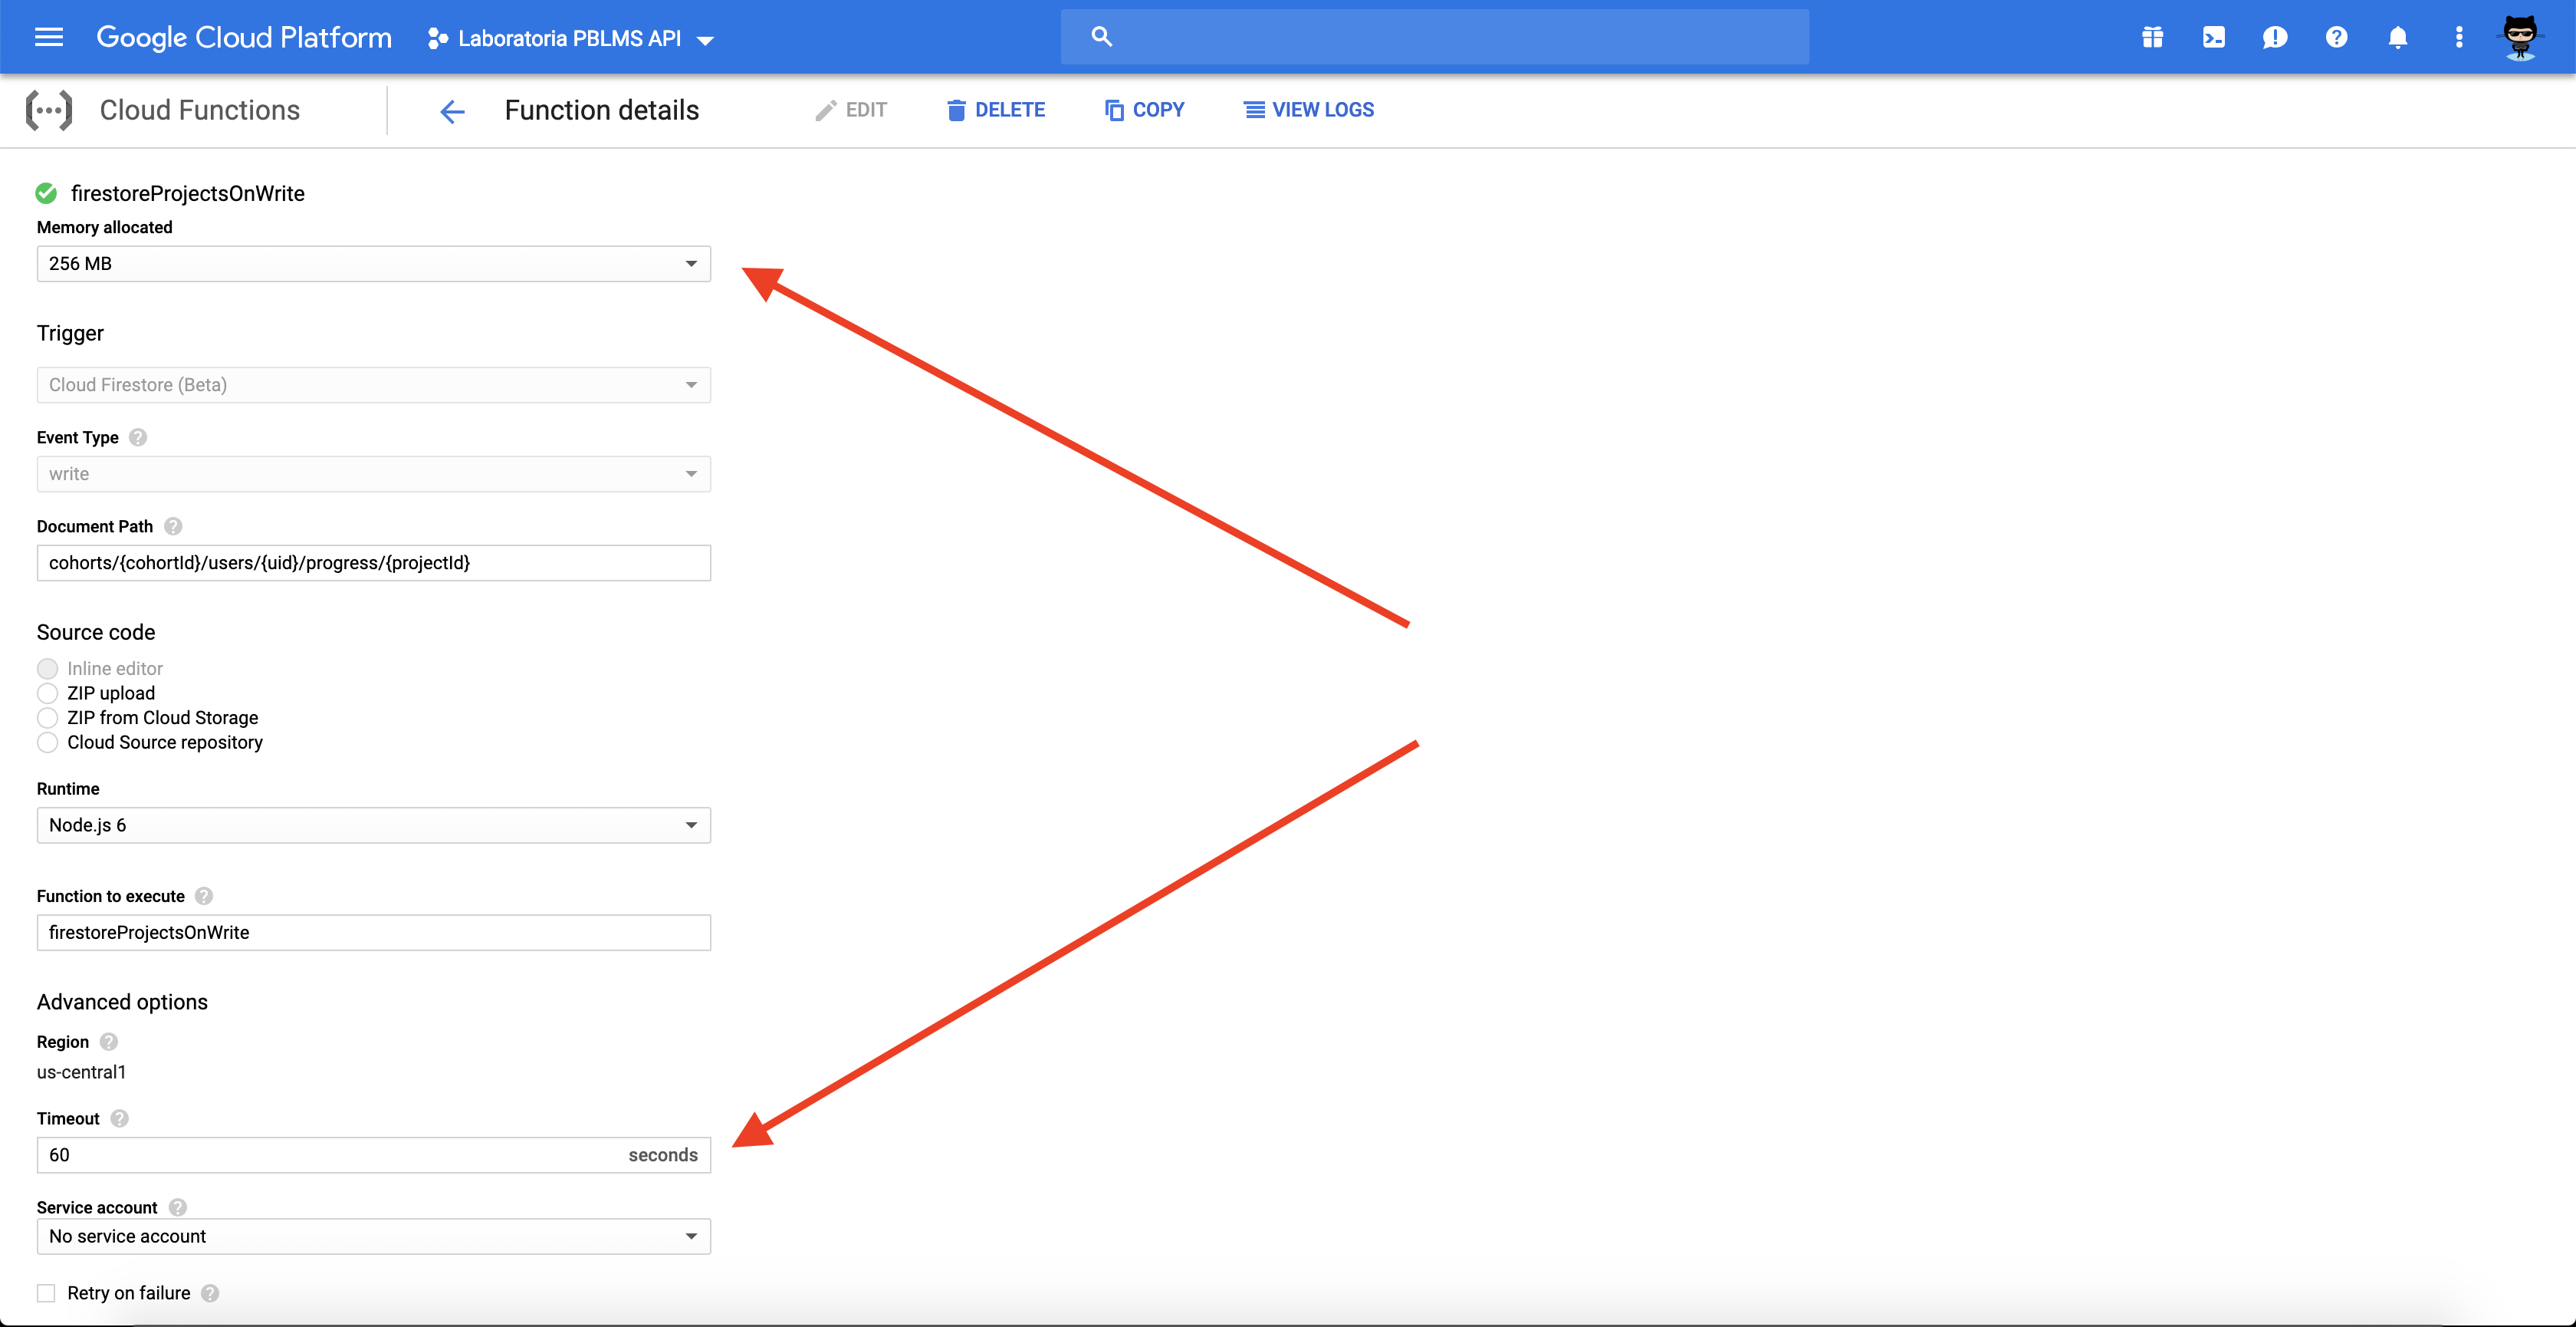Select the ZIP upload radio option

coord(47,693)
